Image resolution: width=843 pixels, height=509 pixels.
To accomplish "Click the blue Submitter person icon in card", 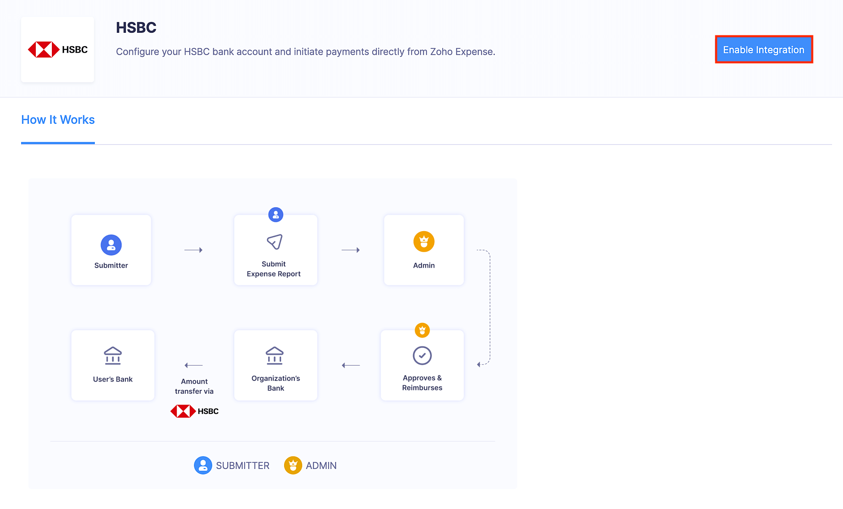I will pos(111,245).
